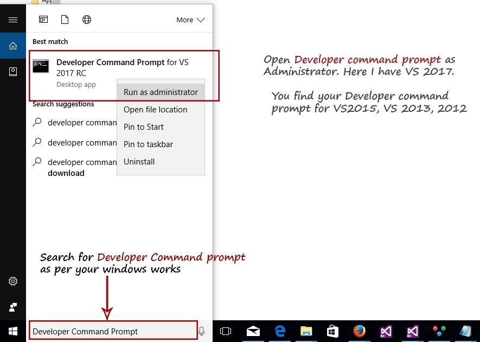This screenshot has width=480, height=342.
Task: Open the first Visual Studio RC taskbar icon
Action: pyautogui.click(x=386, y=331)
